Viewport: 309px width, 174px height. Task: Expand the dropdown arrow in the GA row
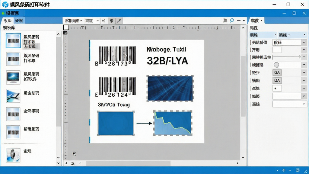tap(304, 72)
